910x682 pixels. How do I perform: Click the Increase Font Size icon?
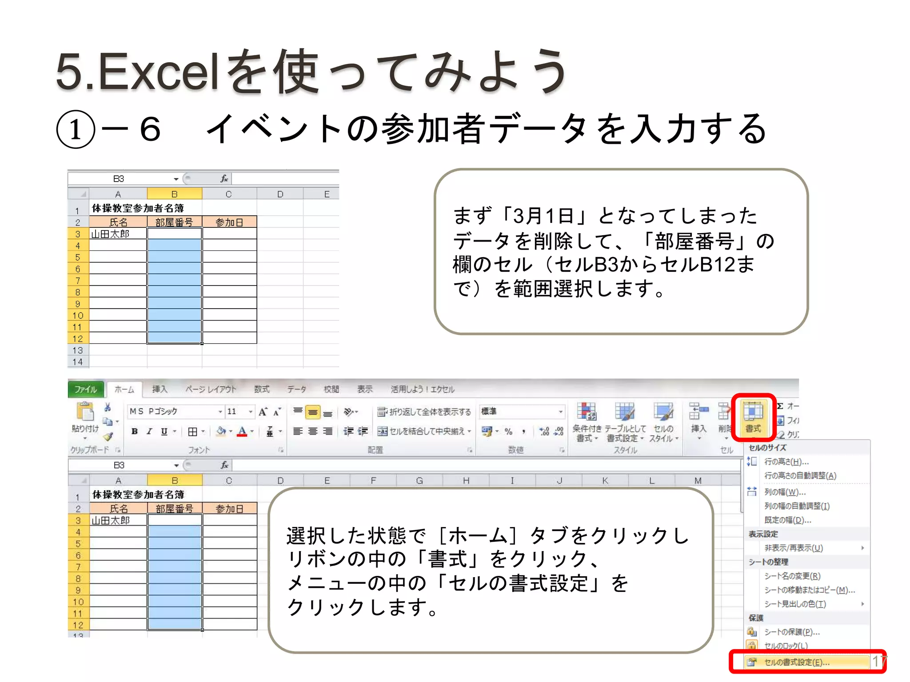(x=263, y=412)
